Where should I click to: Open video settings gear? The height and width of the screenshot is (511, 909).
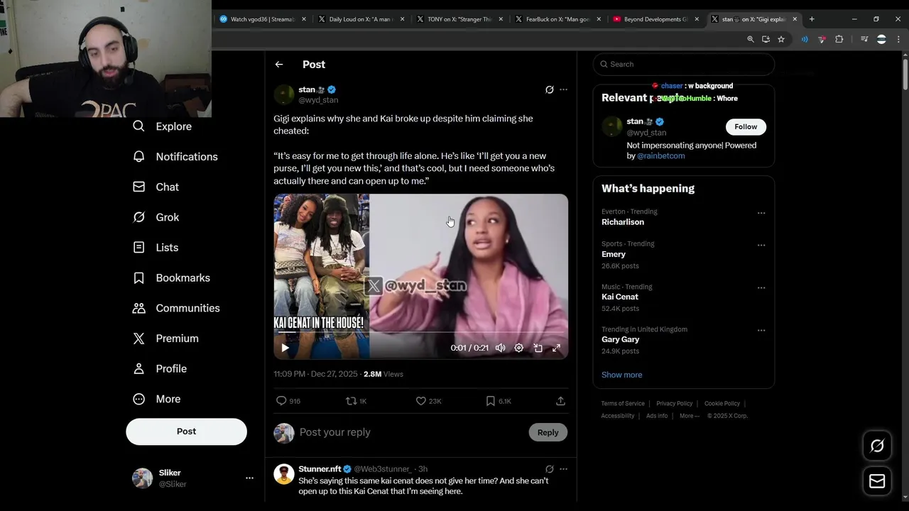(x=519, y=348)
